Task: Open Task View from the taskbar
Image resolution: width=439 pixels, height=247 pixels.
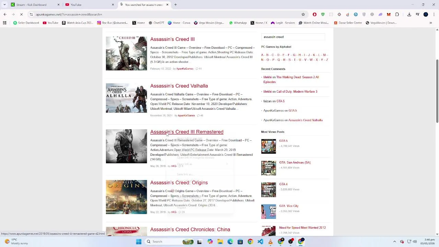Action: pyautogui.click(x=199, y=242)
